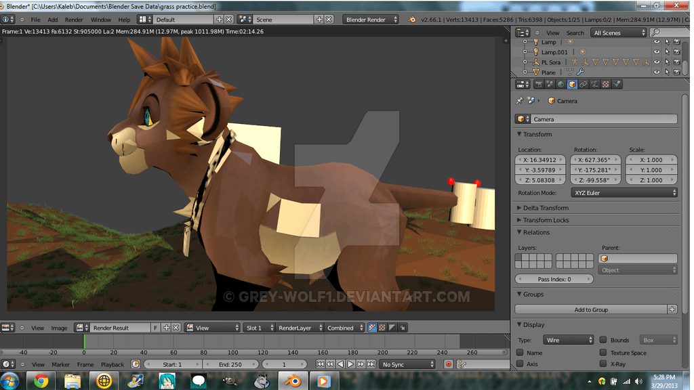Viewport: 694px width, 390px height.
Task: Open the outliner Search menu
Action: (x=575, y=32)
